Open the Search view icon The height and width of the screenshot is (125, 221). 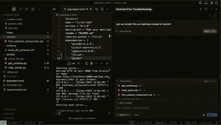[x=20, y=9]
